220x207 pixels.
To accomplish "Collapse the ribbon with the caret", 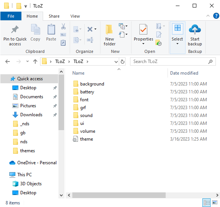I will coord(208,16).
